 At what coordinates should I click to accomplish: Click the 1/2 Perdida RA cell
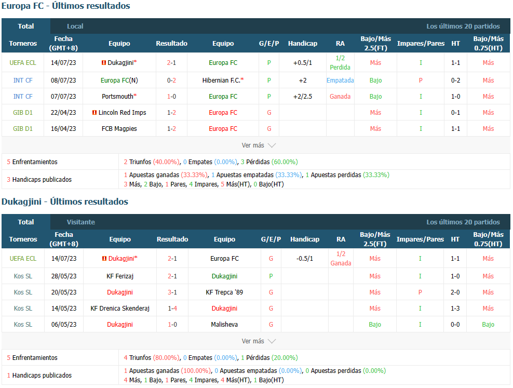340,62
